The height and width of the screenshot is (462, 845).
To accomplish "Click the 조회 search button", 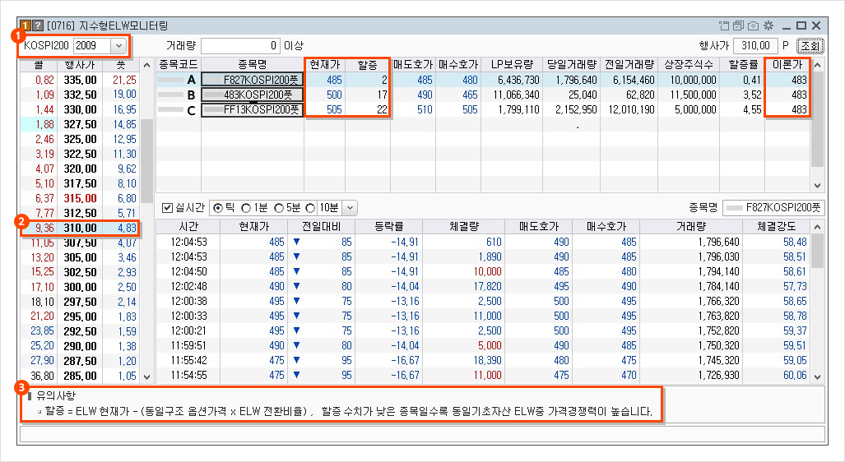I will click(810, 46).
